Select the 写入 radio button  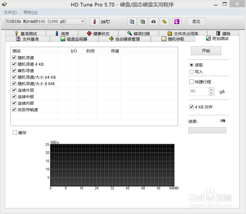pyautogui.click(x=192, y=72)
